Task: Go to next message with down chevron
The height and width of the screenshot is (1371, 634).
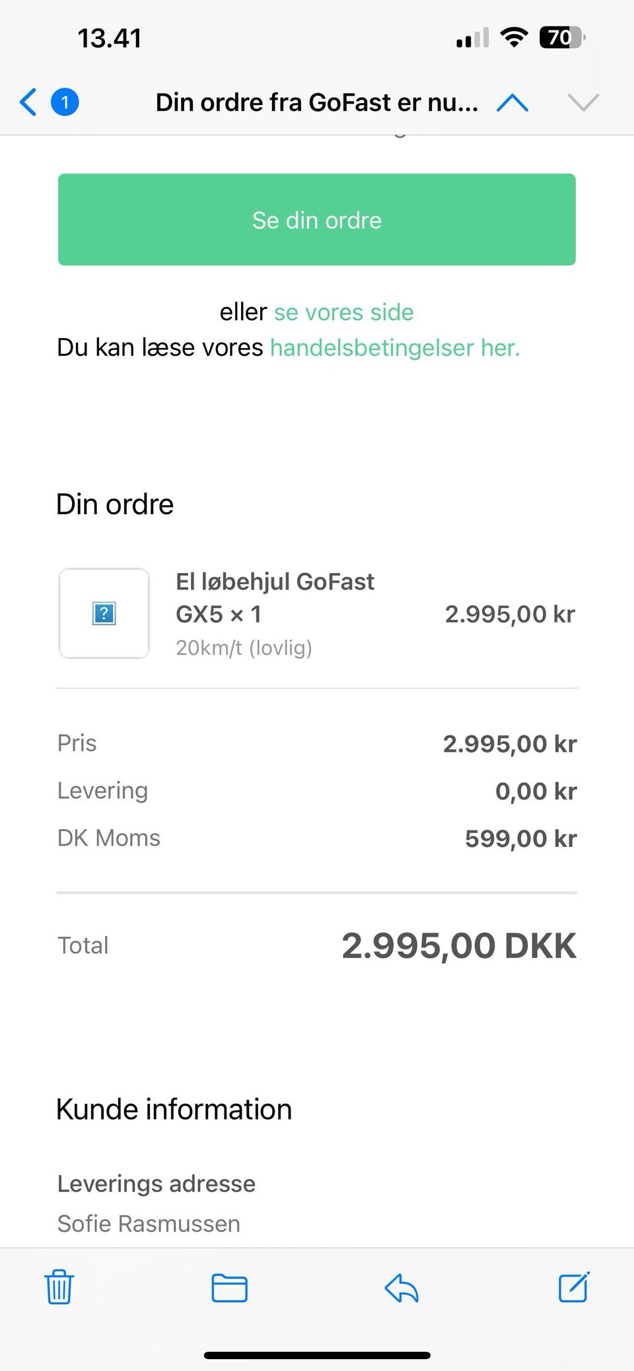Action: pyautogui.click(x=583, y=102)
